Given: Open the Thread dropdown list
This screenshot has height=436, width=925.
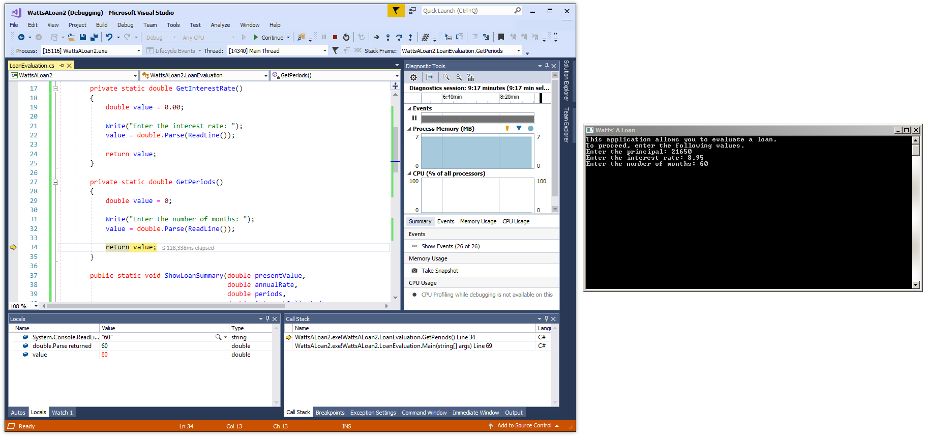Looking at the screenshot, I should (324, 51).
